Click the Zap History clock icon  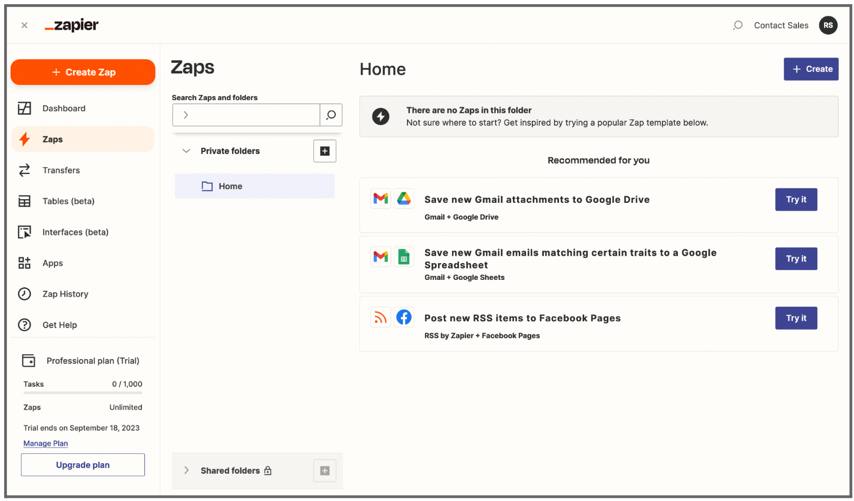coord(25,294)
